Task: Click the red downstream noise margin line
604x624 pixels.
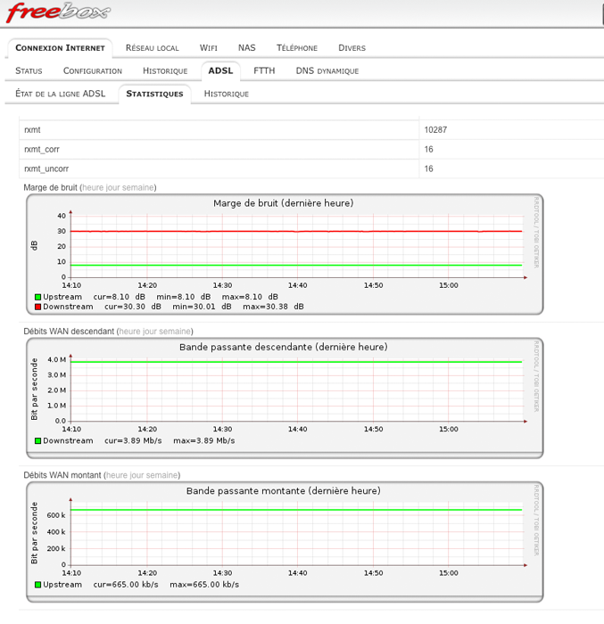Action: [x=296, y=231]
